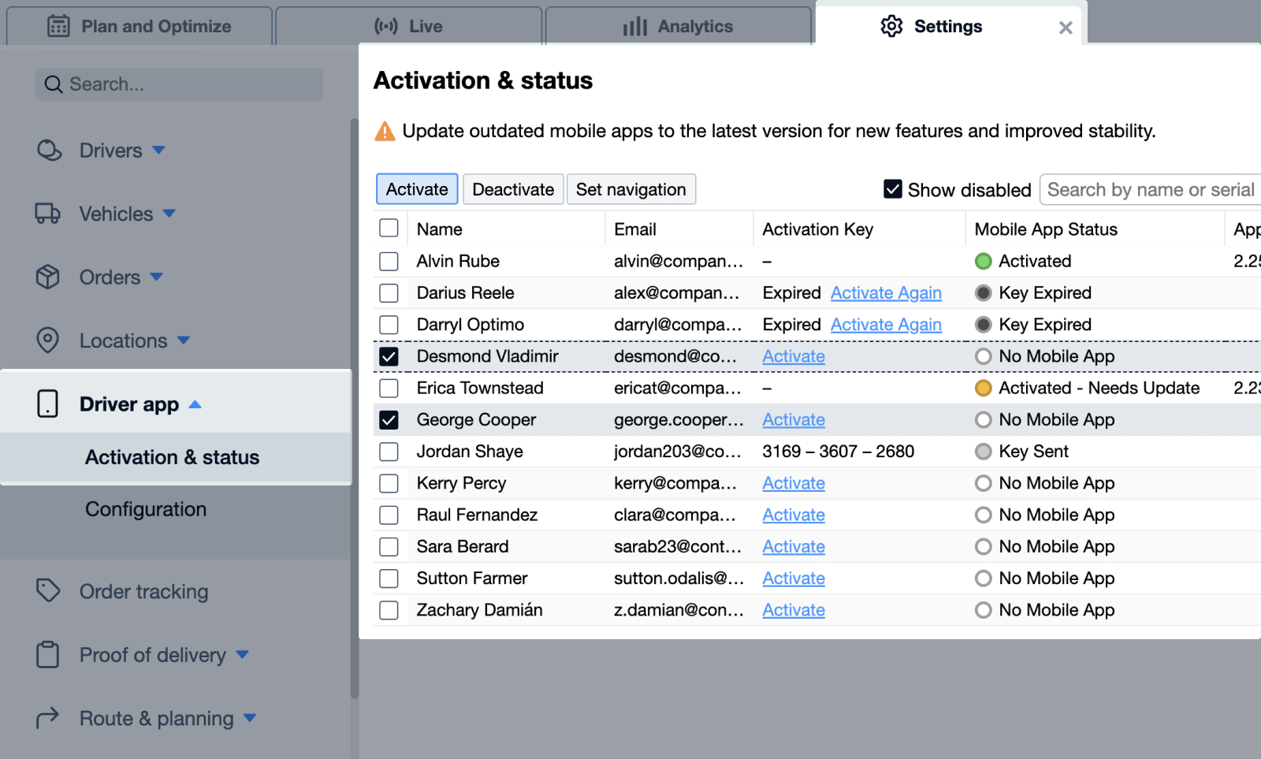Click the calendar icon in Plan and Optimize tab

coord(58,26)
